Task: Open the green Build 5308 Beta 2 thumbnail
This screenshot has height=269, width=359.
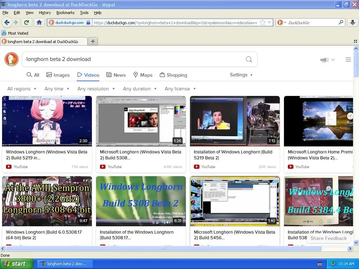Action: pos(141,201)
